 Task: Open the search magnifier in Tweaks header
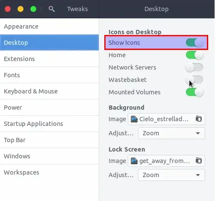click(x=51, y=9)
